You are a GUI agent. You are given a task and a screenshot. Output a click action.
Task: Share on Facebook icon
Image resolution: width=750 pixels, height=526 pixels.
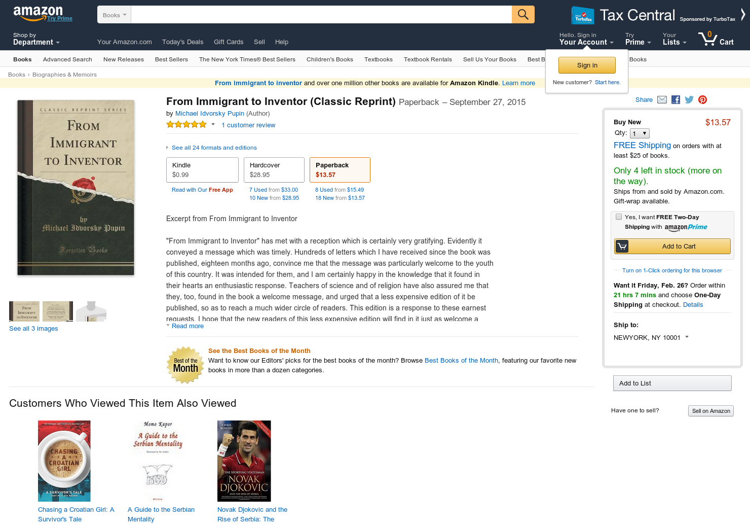click(676, 100)
